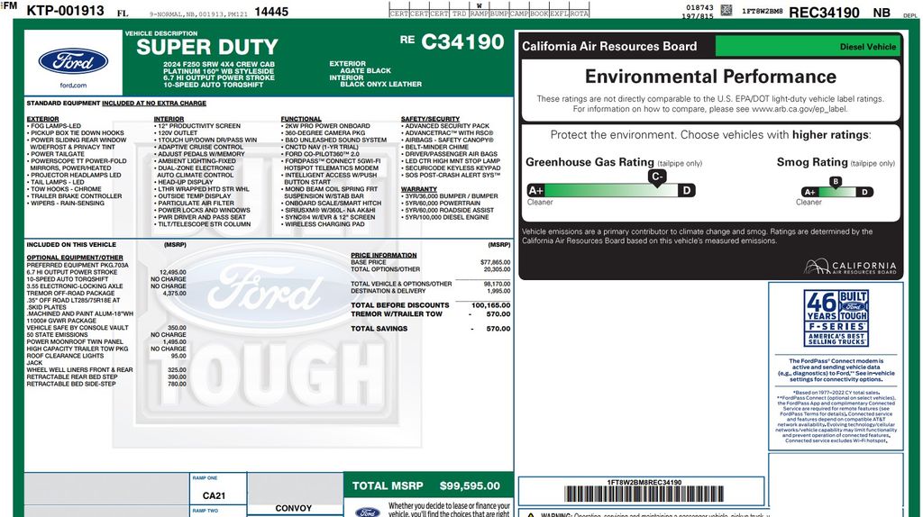Click the CA21 ramp one field
The width and height of the screenshot is (923, 517).
[215, 495]
